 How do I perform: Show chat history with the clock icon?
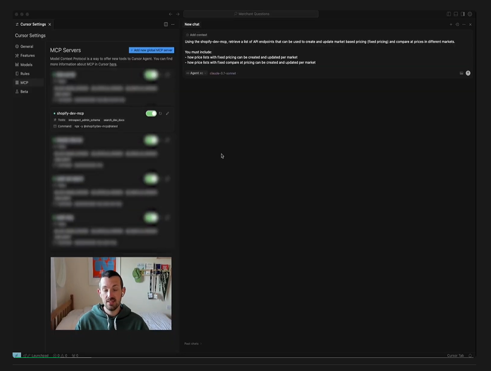tap(458, 24)
